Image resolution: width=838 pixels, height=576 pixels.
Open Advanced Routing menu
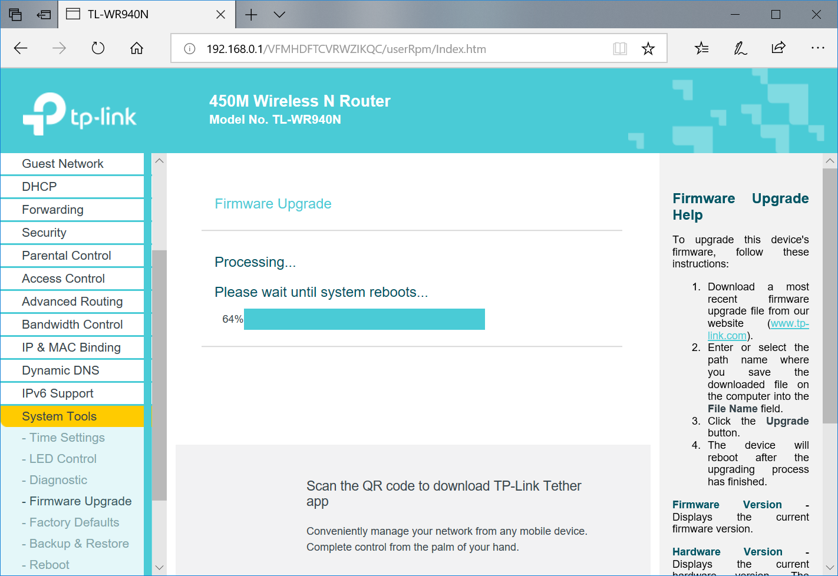pos(72,302)
